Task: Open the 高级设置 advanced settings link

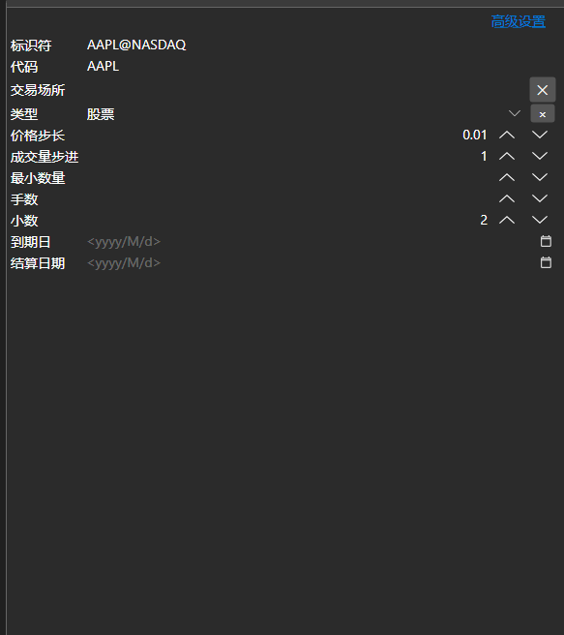Action: tap(519, 22)
